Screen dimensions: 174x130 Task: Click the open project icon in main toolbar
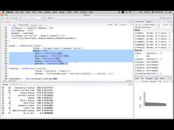click(7, 18)
